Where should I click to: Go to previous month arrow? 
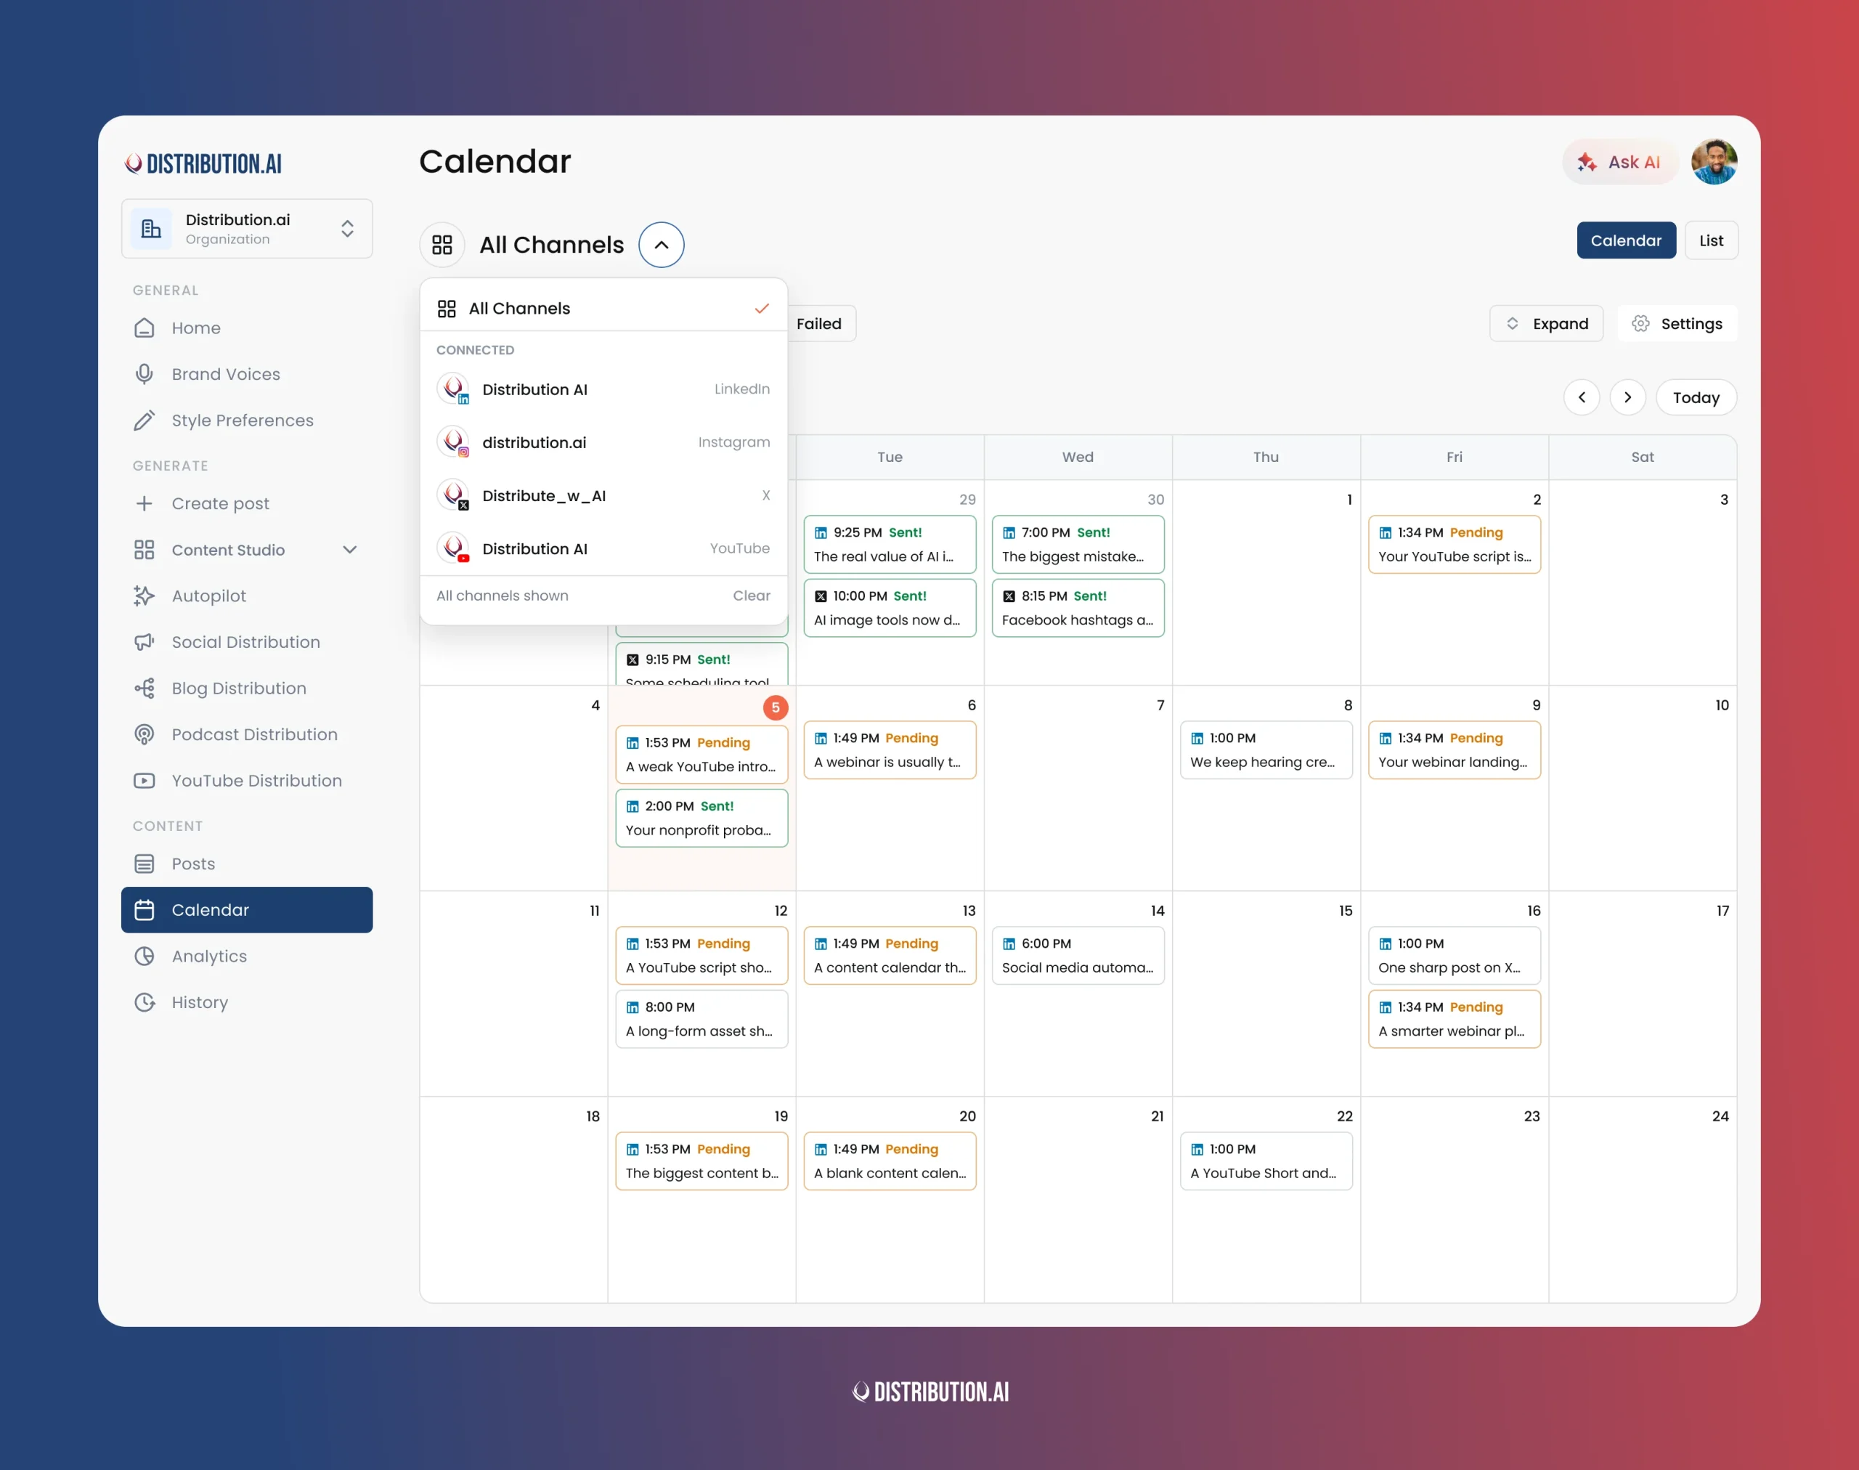pyautogui.click(x=1582, y=397)
